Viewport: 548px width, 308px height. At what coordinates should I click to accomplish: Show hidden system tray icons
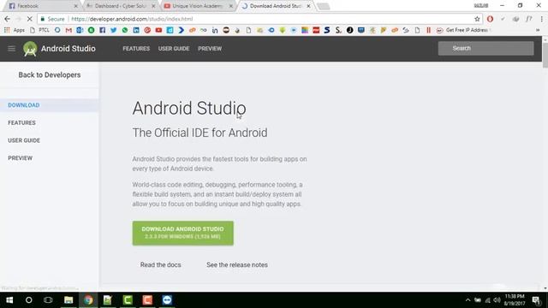pyautogui.click(x=468, y=300)
